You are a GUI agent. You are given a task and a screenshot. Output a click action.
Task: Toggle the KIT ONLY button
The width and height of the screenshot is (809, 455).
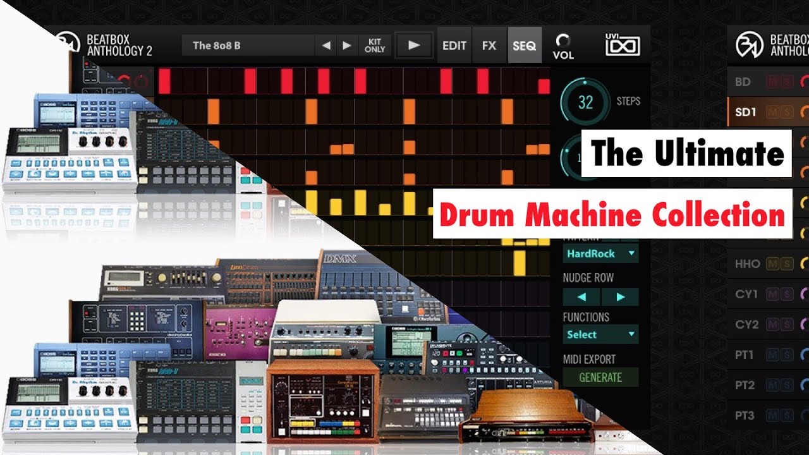coord(375,45)
